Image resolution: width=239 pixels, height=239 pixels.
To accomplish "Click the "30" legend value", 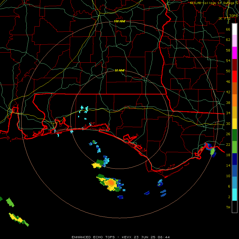I will [228, 123].
